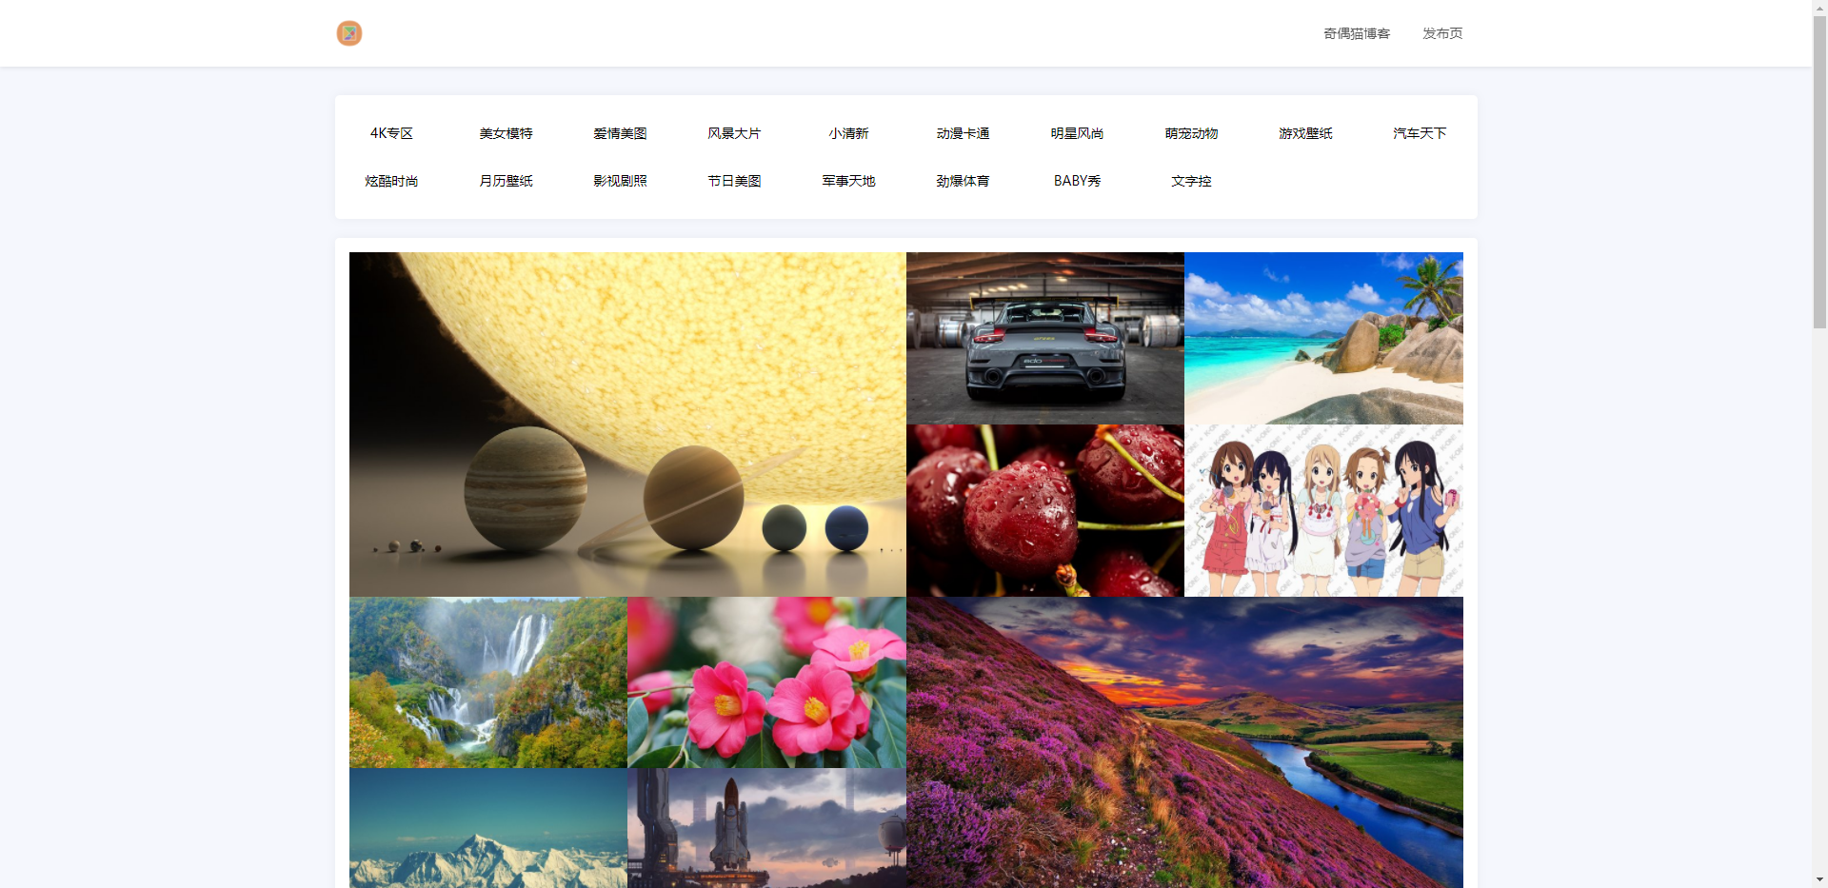
Task: Open the 游戏壁纸 category
Action: coord(1305,133)
